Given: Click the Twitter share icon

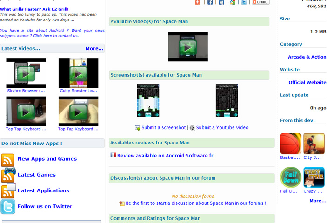Looking at the screenshot, I should 244,2.
